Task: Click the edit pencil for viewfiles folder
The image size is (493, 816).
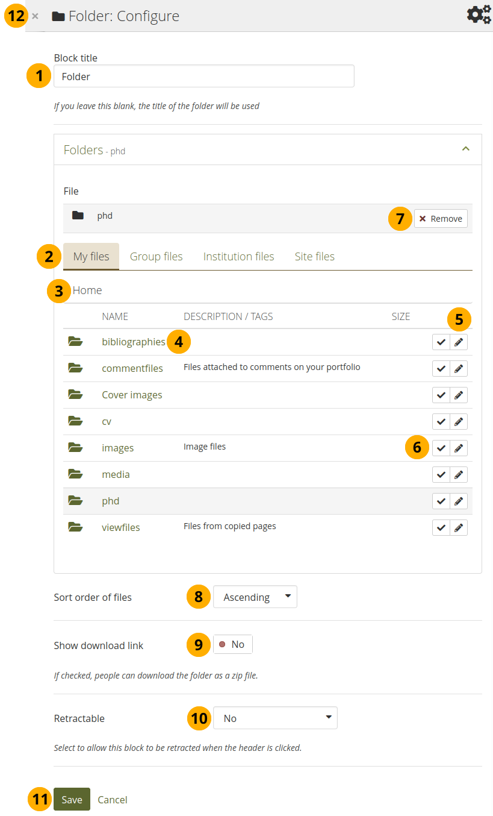Action: [x=459, y=528]
